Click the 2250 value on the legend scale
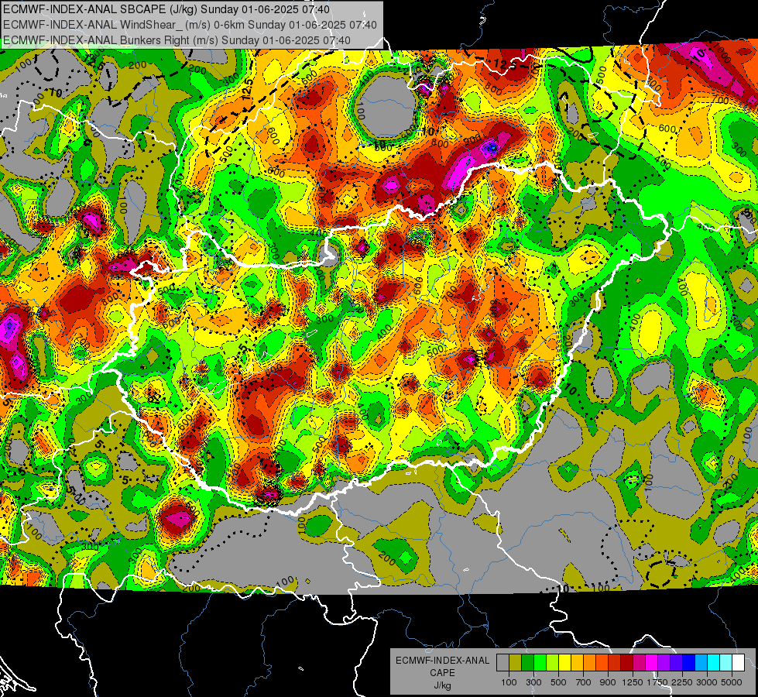The height and width of the screenshot is (697, 758). [x=683, y=682]
